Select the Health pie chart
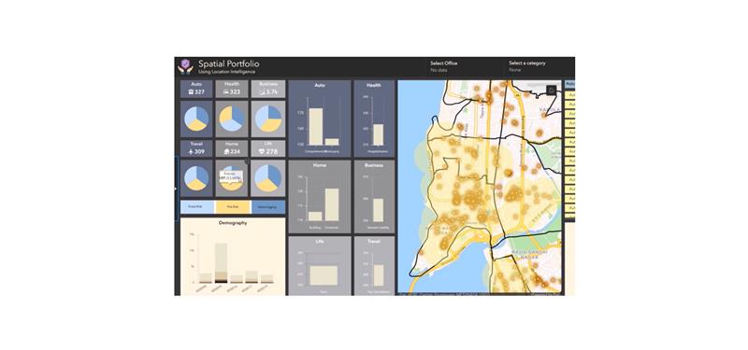Image resolution: width=748 pixels, height=350 pixels. pyautogui.click(x=232, y=119)
